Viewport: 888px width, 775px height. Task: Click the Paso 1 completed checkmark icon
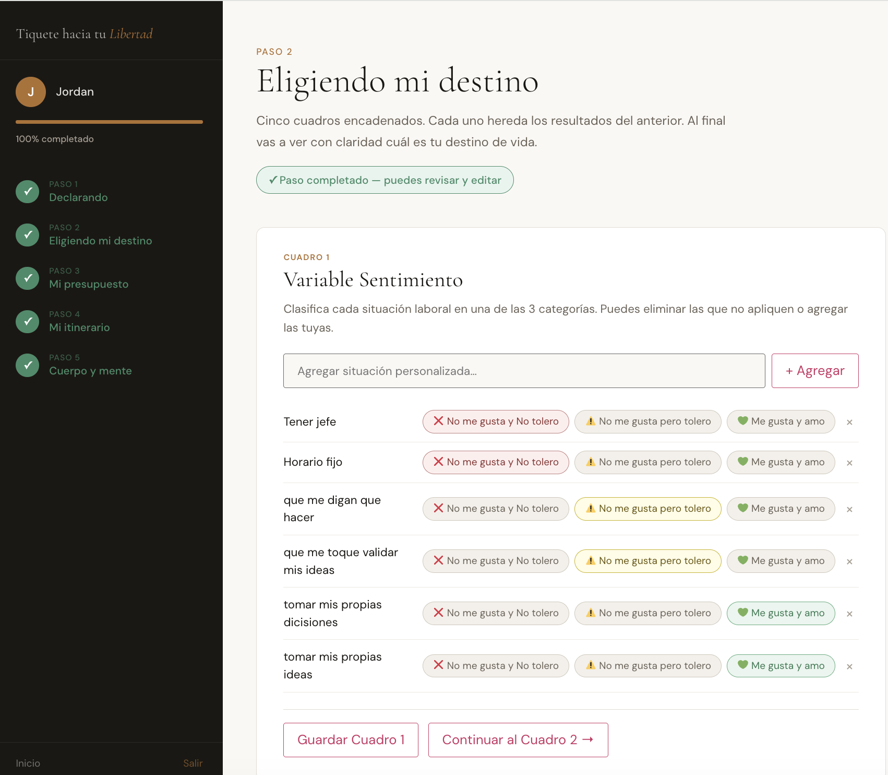pos(28,192)
